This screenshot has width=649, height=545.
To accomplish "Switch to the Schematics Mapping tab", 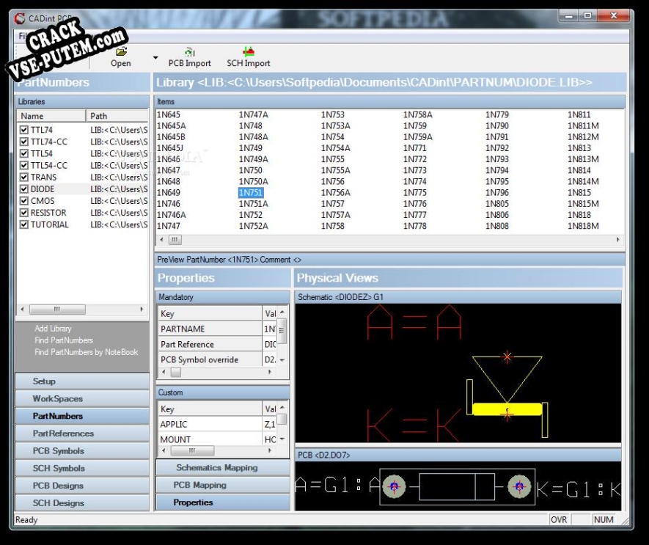I will coord(223,467).
